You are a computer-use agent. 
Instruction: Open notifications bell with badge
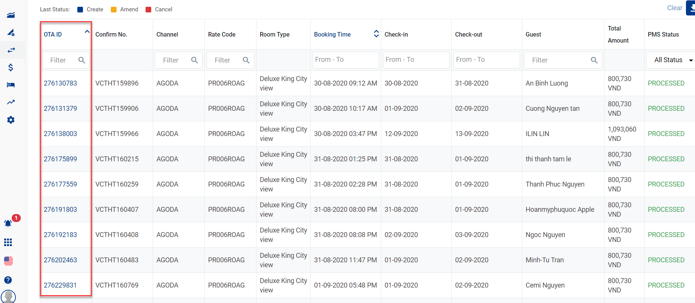pyautogui.click(x=8, y=223)
